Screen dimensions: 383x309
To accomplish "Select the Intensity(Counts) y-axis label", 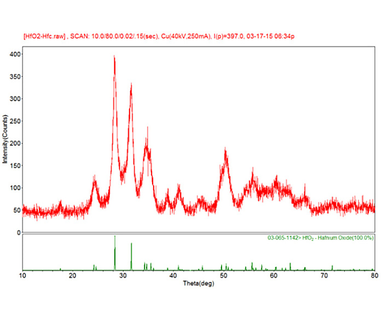I will pyautogui.click(x=5, y=139).
